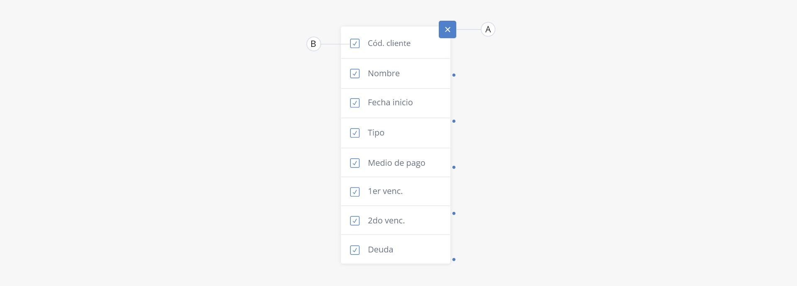797x286 pixels.
Task: Close the column selector with the blue X
Action: pyautogui.click(x=447, y=29)
